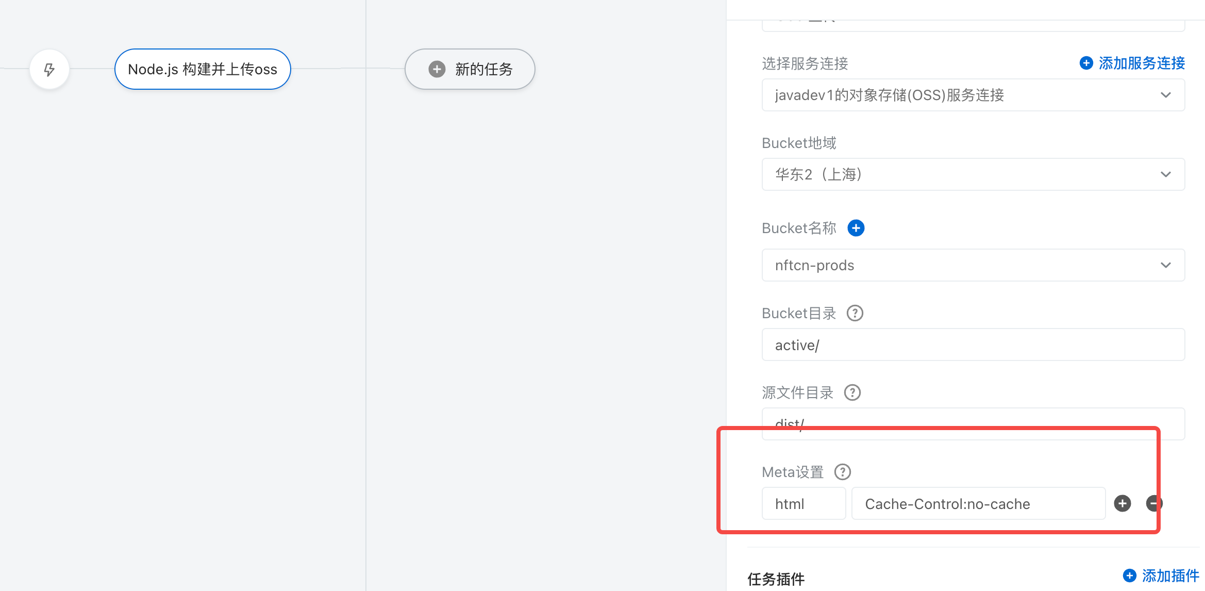
Task: Click the plus icon in 新的任务
Action: coord(437,69)
